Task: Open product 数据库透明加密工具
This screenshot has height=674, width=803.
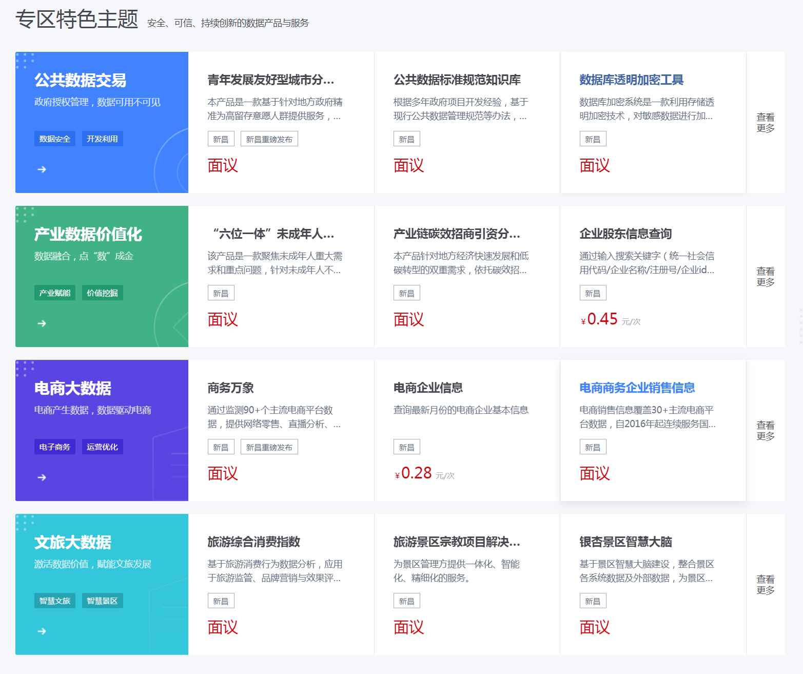Action: pyautogui.click(x=632, y=80)
